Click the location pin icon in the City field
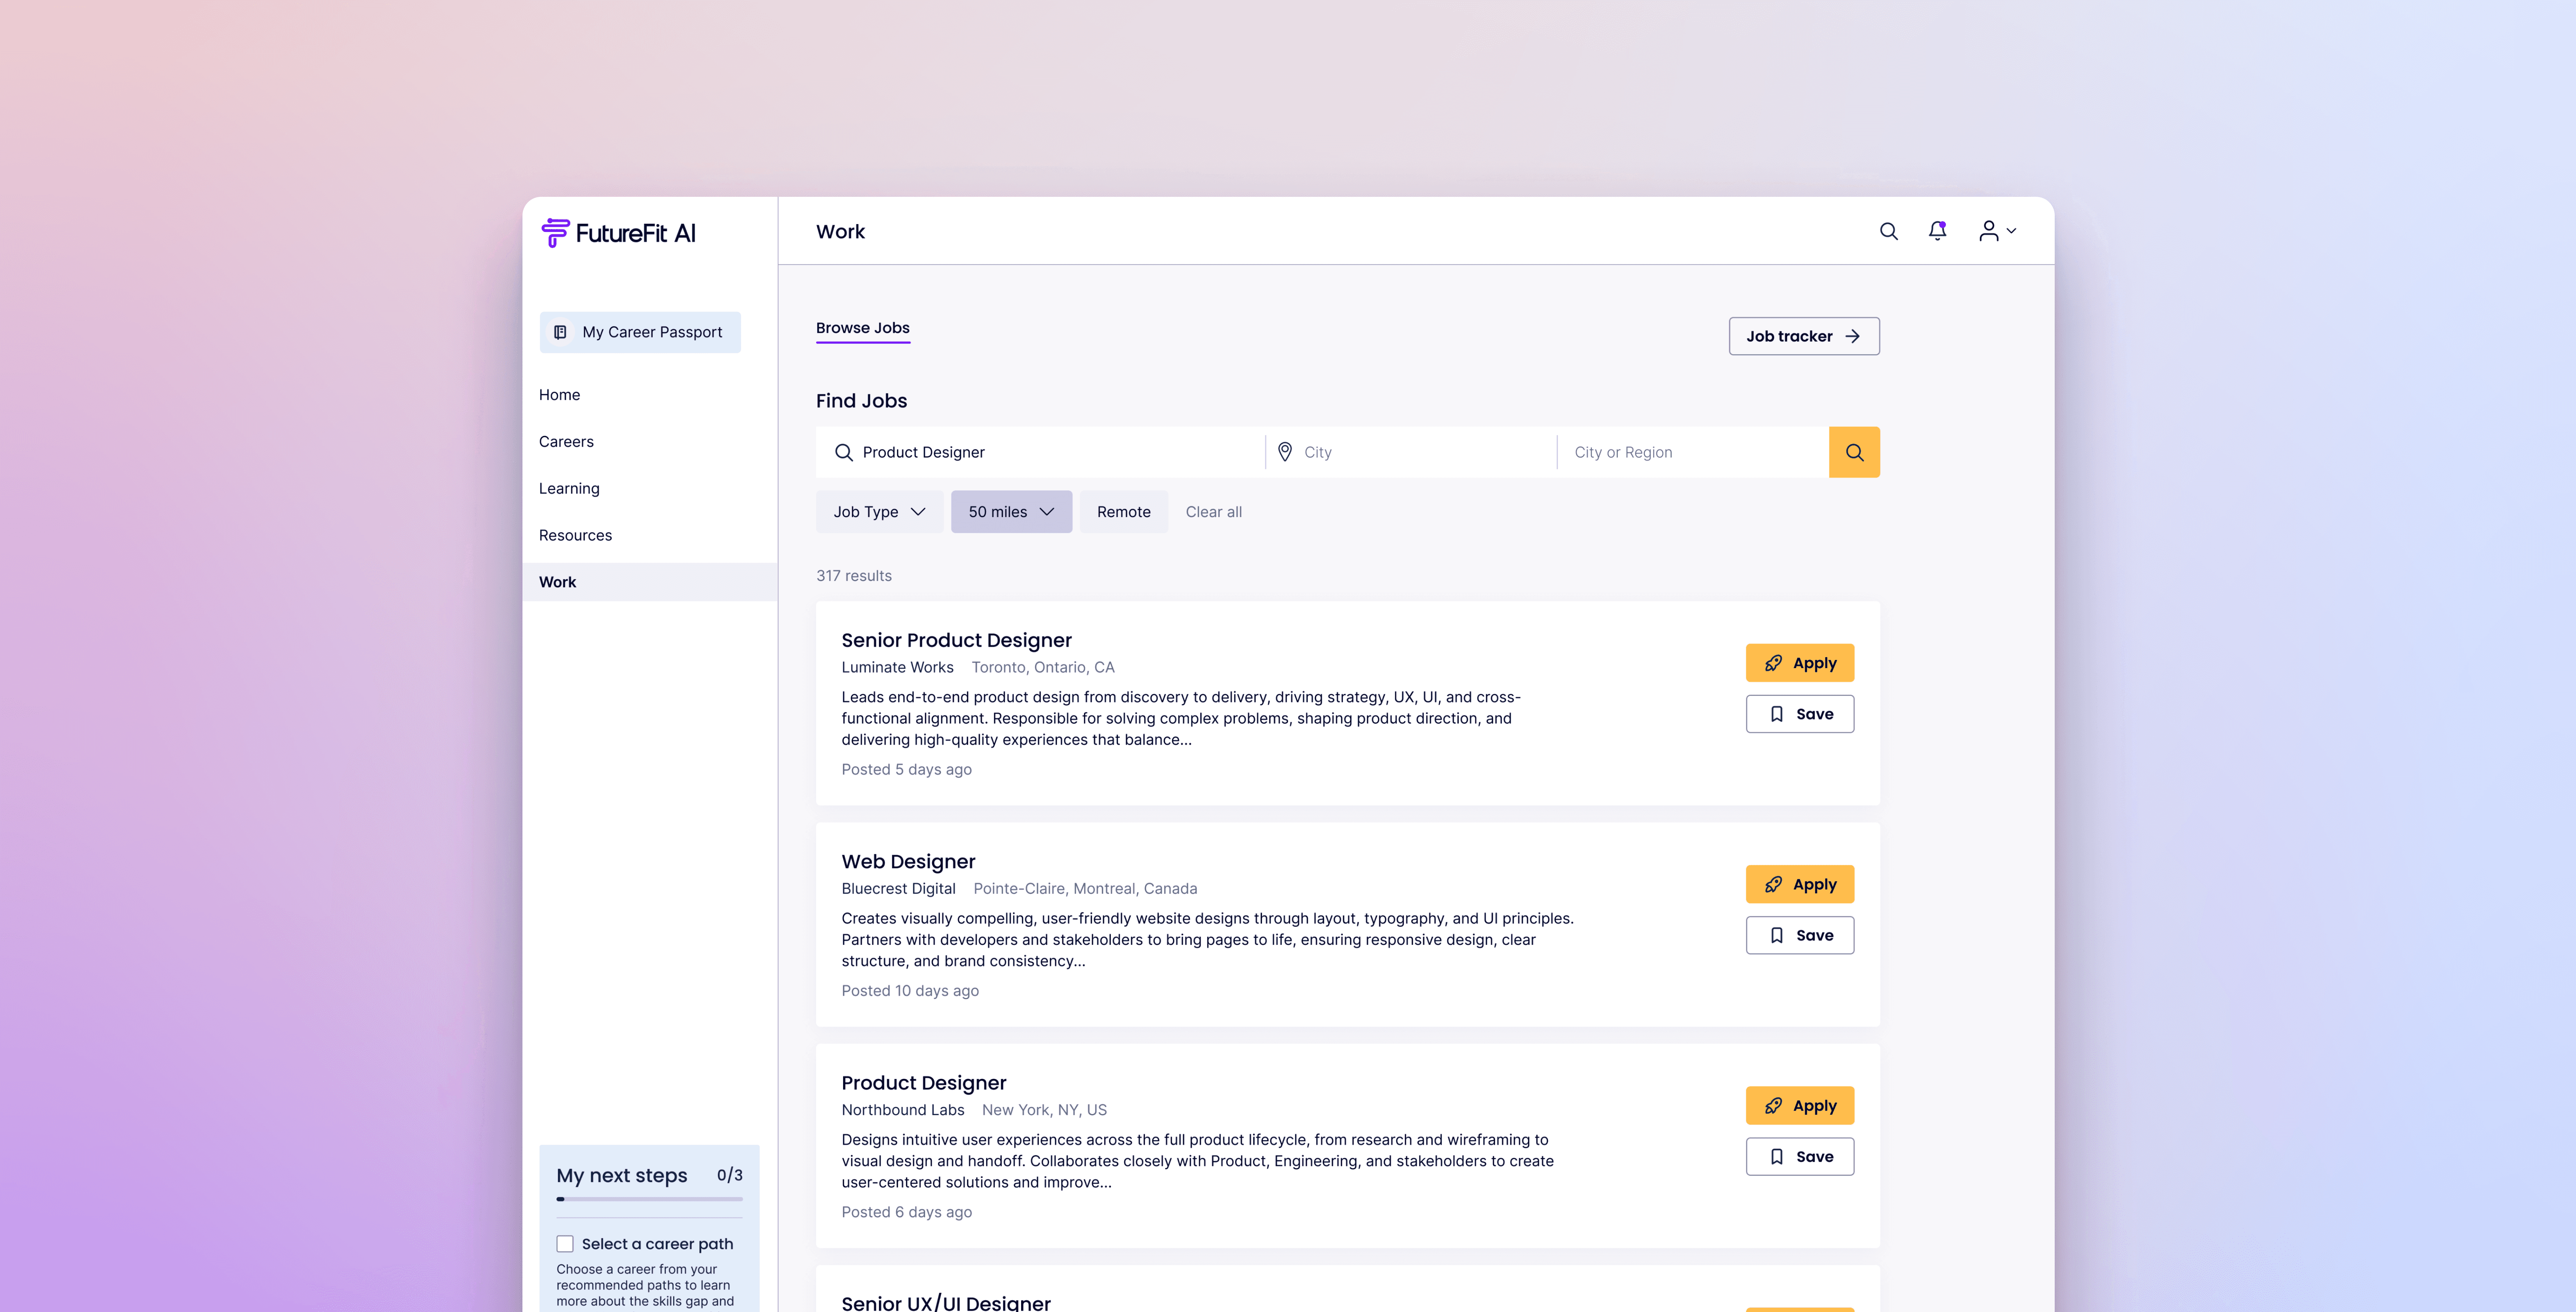 [x=1285, y=452]
